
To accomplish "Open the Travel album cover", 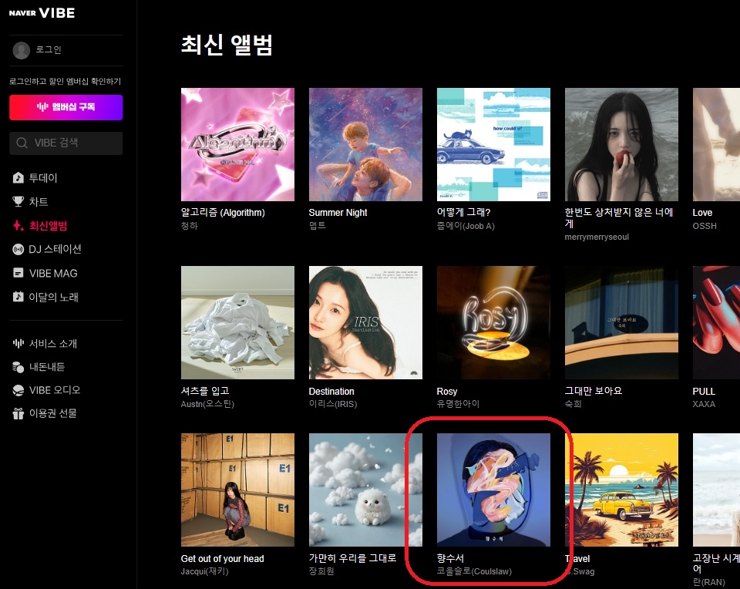I will coord(621,490).
